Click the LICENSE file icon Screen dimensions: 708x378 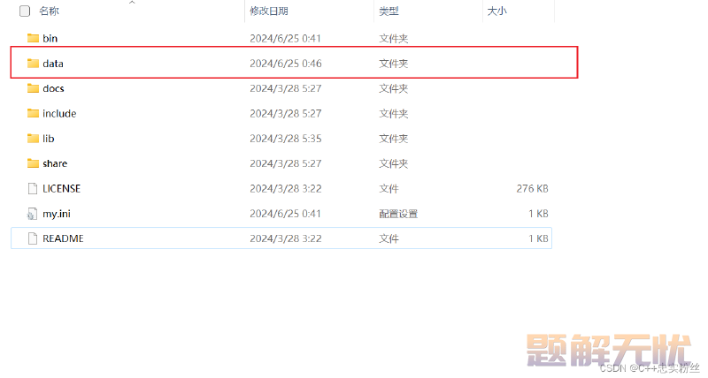click(x=33, y=188)
